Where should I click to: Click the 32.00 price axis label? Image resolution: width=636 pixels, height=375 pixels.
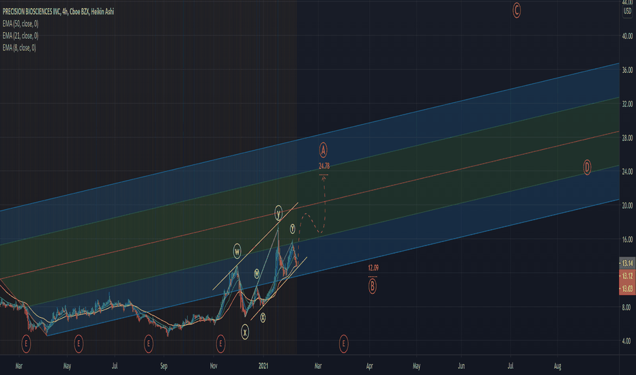(x=627, y=104)
